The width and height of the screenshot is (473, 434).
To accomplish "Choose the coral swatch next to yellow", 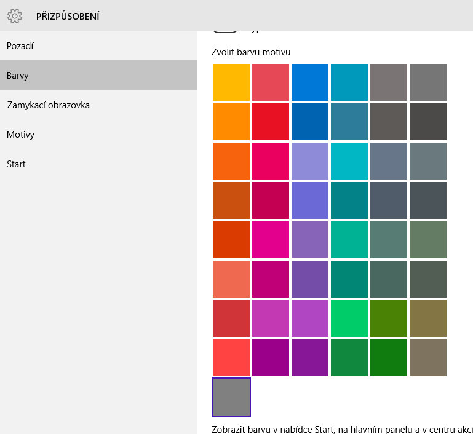I will [271, 82].
